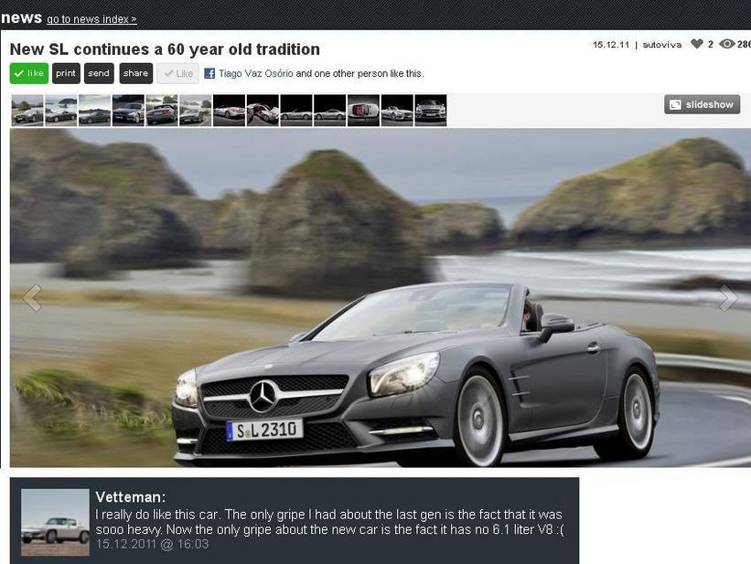Select the first black-background studio thumbnail

click(229, 110)
